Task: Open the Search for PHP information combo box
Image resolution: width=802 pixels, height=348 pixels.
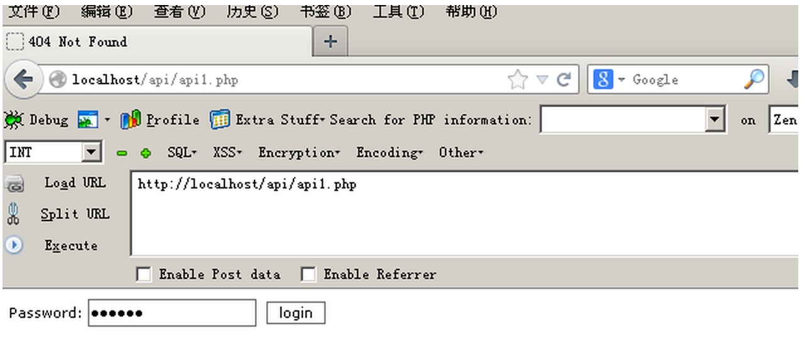Action: 714,120
